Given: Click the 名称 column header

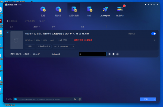Looking at the screenshot, I should (x=12, y=27).
